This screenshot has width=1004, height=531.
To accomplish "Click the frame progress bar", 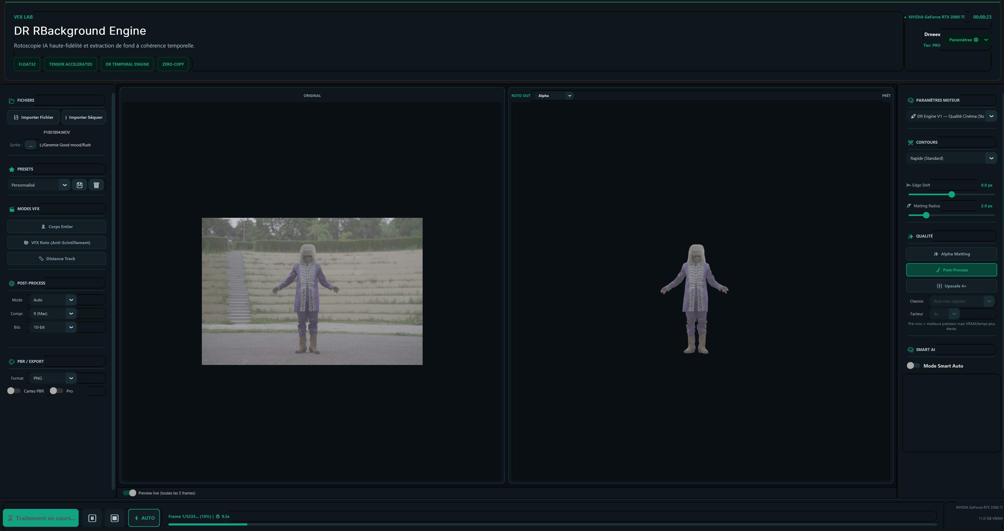I will pos(552,524).
